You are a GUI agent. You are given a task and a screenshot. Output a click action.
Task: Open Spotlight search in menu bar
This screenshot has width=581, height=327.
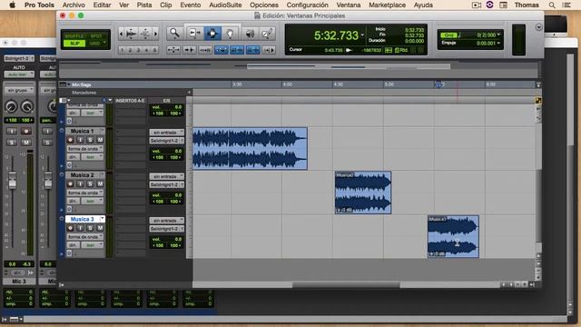click(x=552, y=5)
